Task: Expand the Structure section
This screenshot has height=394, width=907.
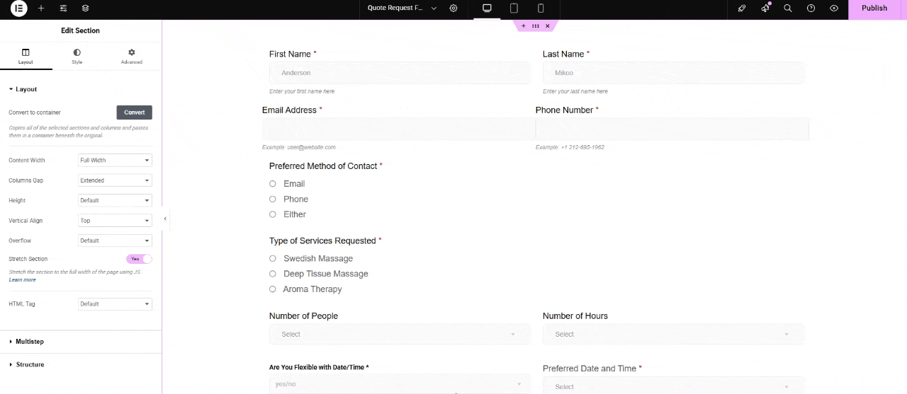Action: [81, 364]
